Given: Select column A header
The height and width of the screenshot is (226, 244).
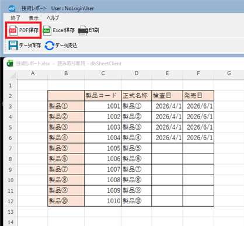Looking at the screenshot, I should coord(33,74).
